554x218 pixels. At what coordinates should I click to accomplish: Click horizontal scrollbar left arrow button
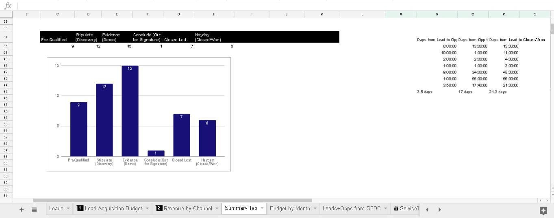point(540,201)
